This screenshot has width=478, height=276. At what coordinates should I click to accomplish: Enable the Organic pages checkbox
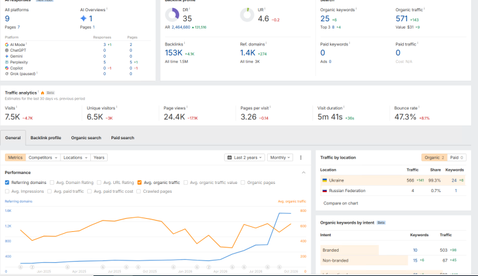click(243, 183)
